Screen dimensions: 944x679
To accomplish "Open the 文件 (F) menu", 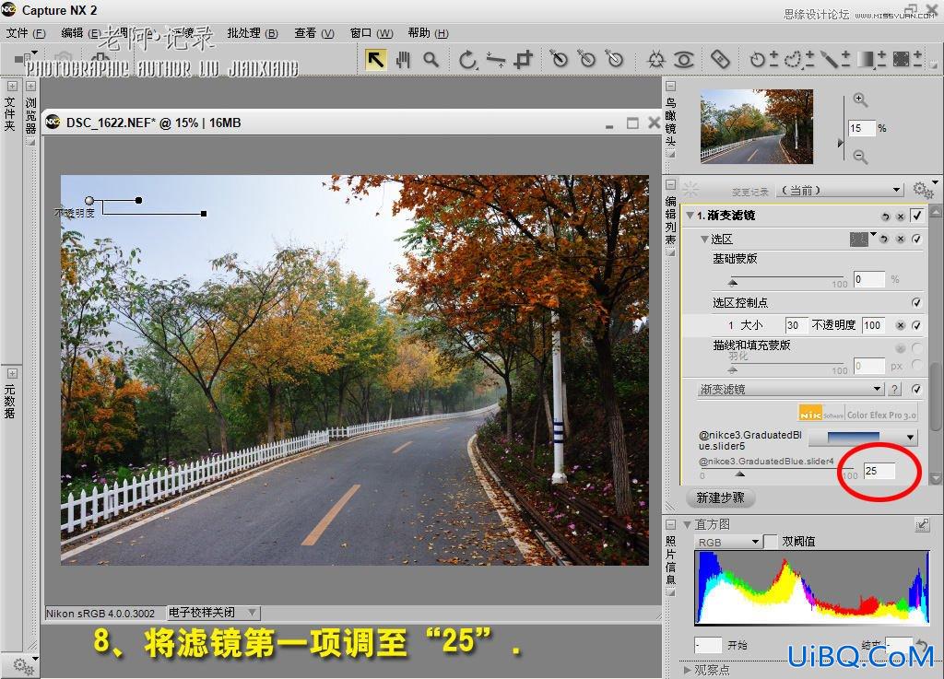I will [x=26, y=33].
